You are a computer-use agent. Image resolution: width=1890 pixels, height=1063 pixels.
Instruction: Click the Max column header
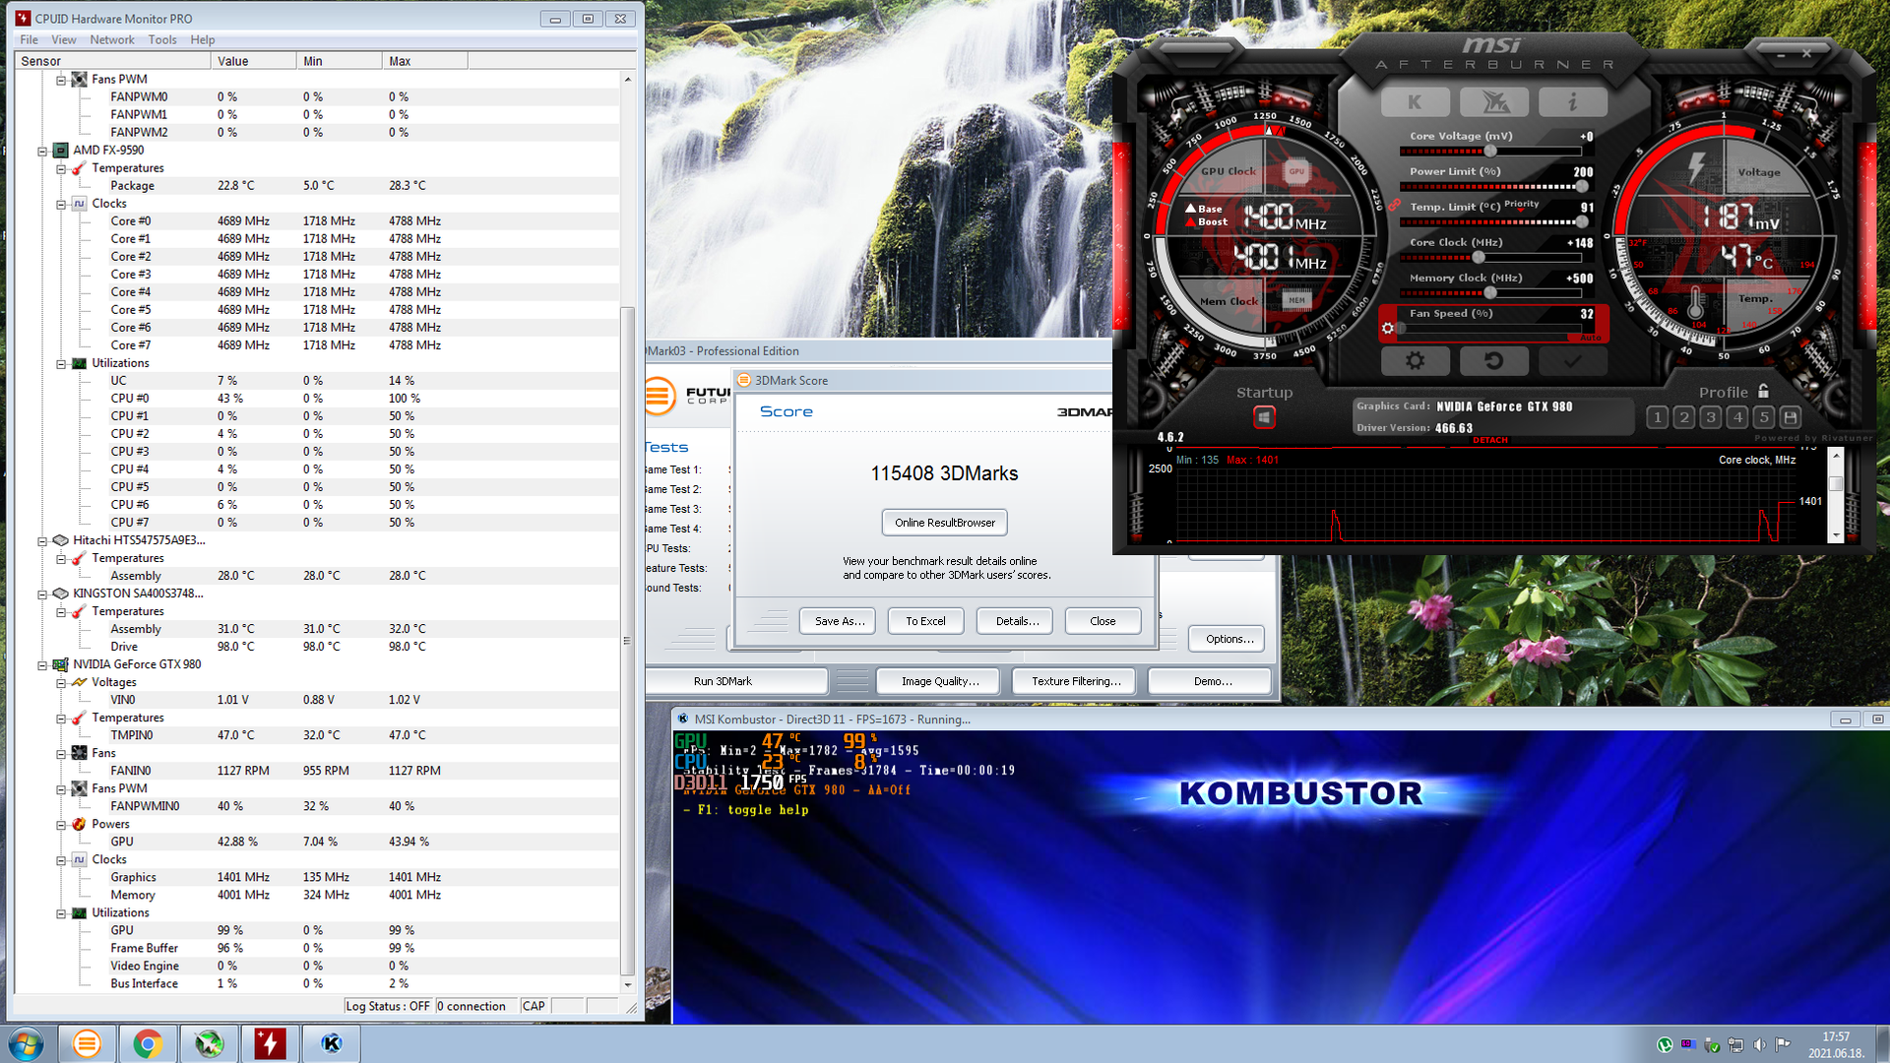(x=424, y=61)
